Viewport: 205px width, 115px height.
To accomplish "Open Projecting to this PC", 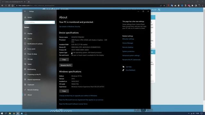I will 34,74.
